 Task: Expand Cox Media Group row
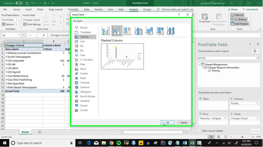[6, 76]
